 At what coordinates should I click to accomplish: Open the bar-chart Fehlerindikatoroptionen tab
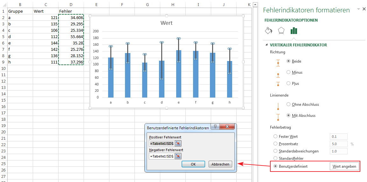[294, 30]
